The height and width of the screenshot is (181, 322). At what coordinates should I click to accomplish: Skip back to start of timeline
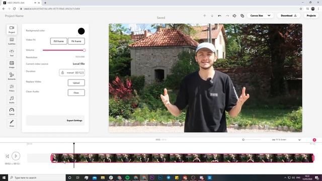(x=7, y=156)
